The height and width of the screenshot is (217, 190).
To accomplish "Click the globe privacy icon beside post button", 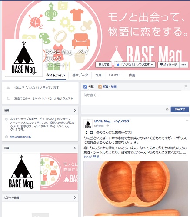I will (167, 109).
